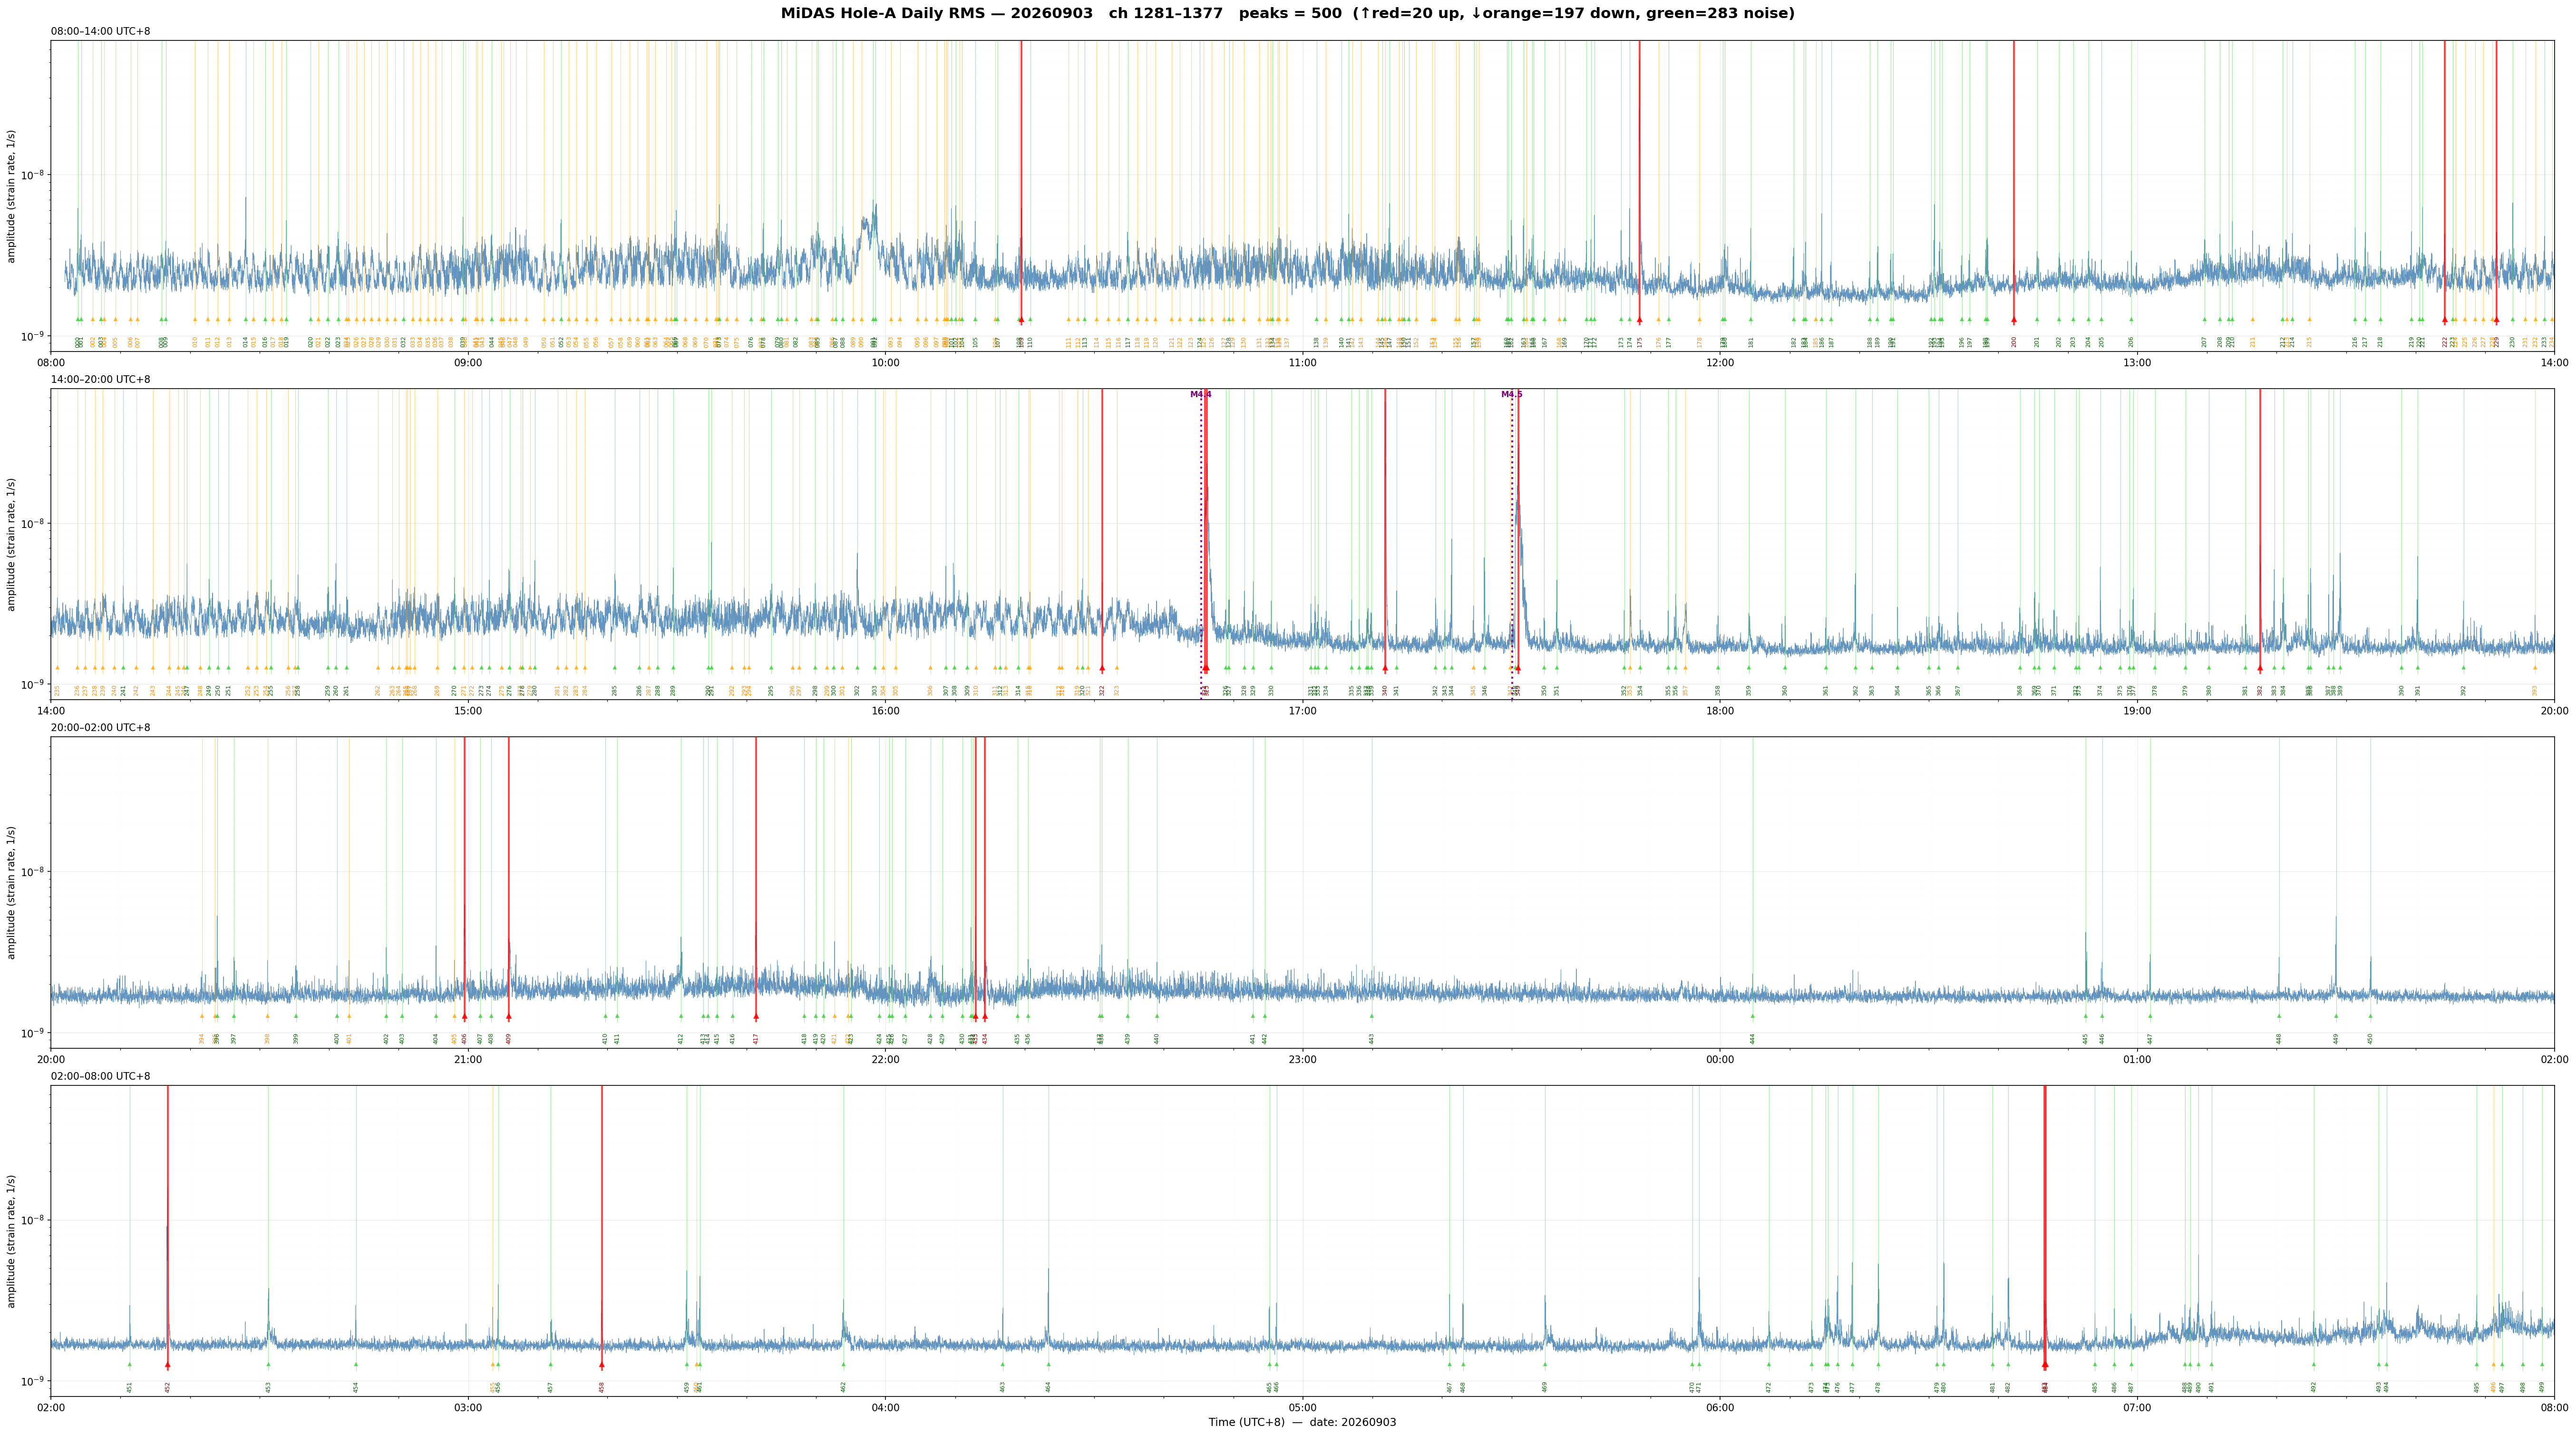Click the 17:00 time tick label
Viewport: 2576px width, 1435px height.
[x=1302, y=711]
